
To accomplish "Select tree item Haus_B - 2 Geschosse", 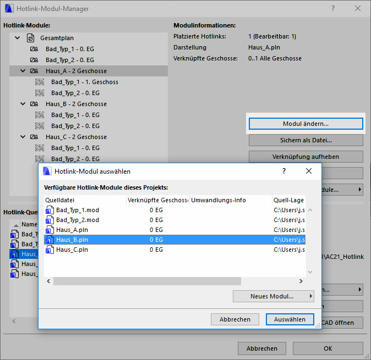I will point(76,104).
